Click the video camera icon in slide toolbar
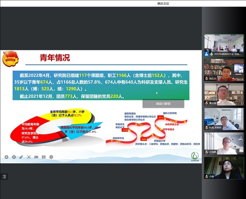This screenshot has height=199, width=246. [x=36, y=157]
